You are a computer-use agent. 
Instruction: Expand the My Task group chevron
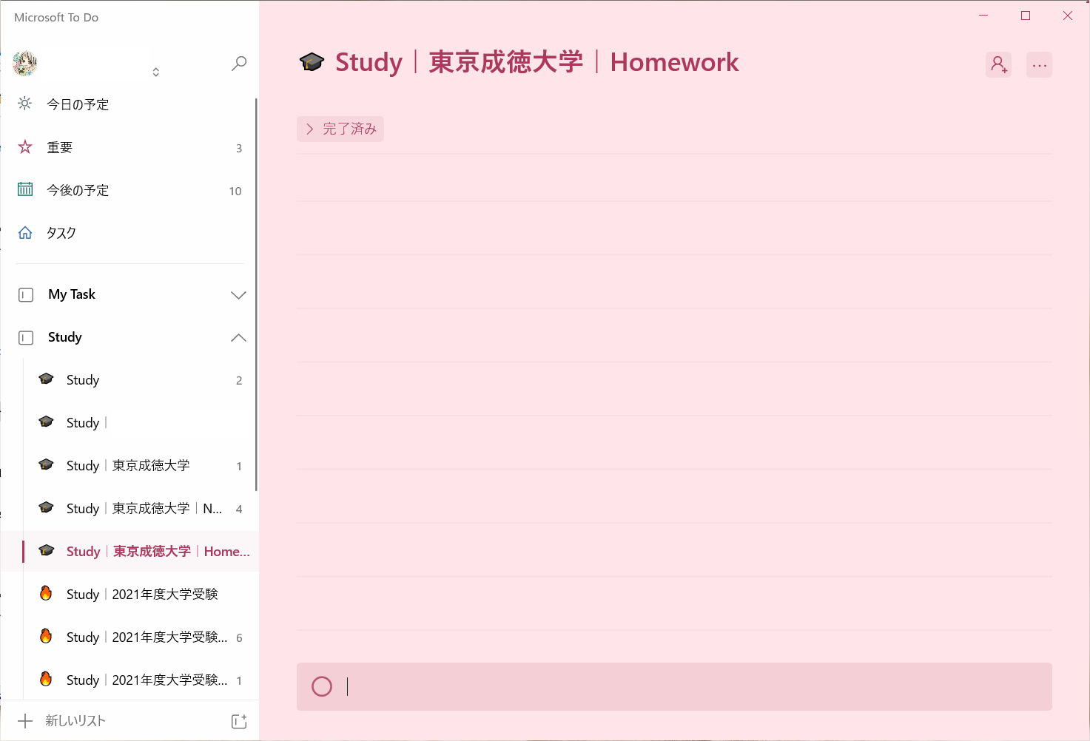[238, 295]
